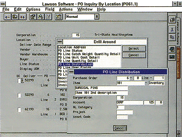
Task: Tick the SC checkbox for second 52293 row
Action: (20, 95)
